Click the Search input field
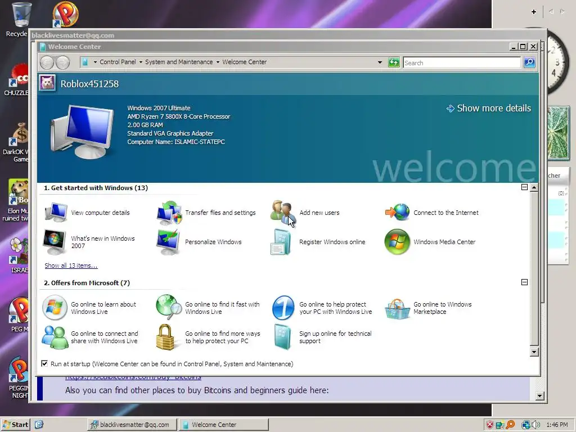 (462, 63)
